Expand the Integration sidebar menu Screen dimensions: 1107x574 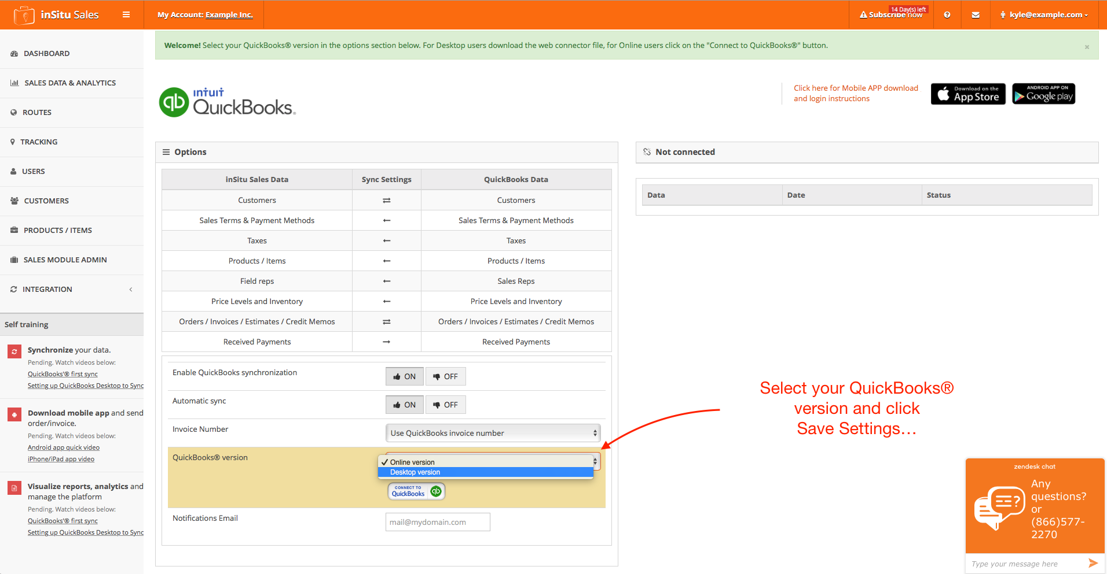[71, 289]
